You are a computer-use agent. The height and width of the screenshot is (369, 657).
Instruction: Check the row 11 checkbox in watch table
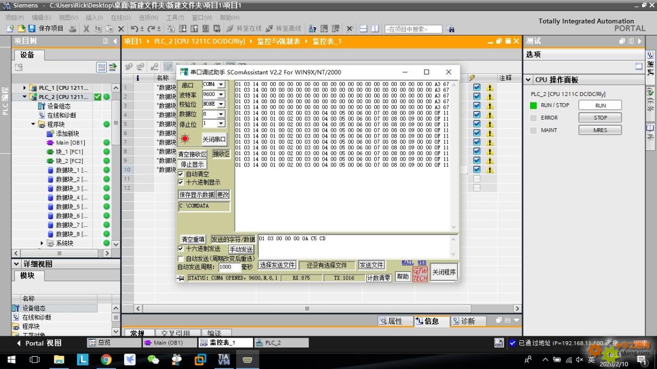[x=477, y=179]
